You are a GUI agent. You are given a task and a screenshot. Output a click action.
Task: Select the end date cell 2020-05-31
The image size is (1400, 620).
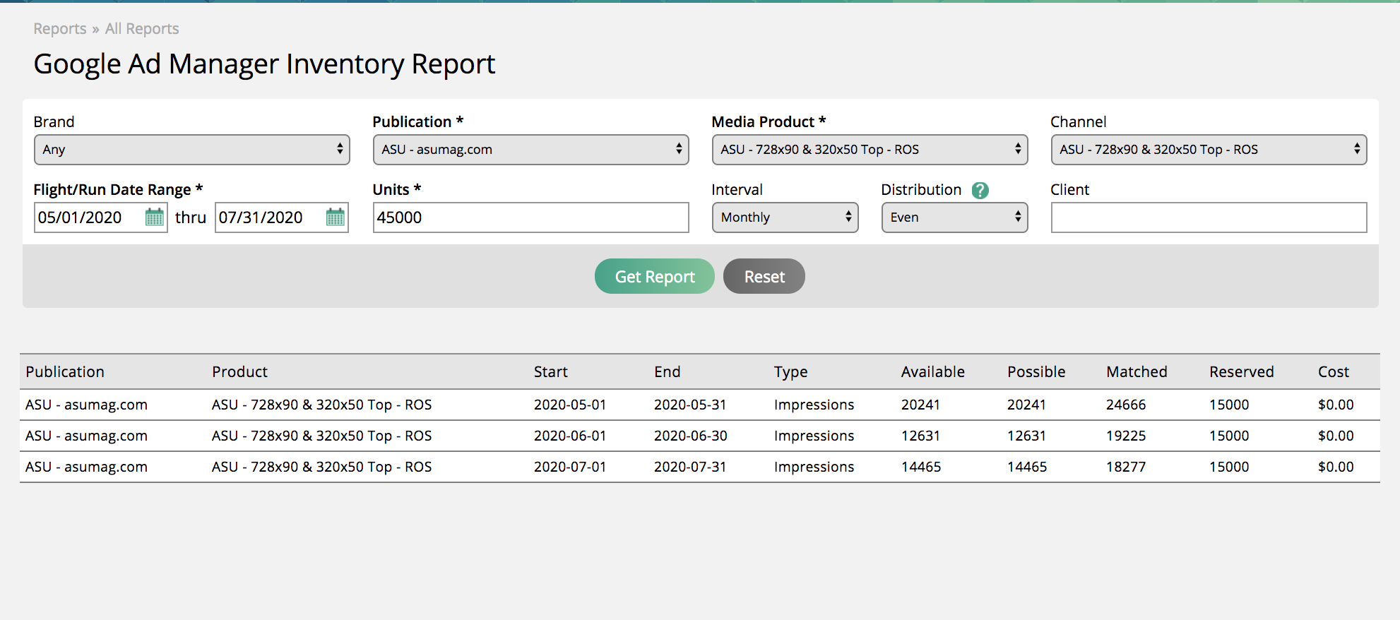pos(690,405)
